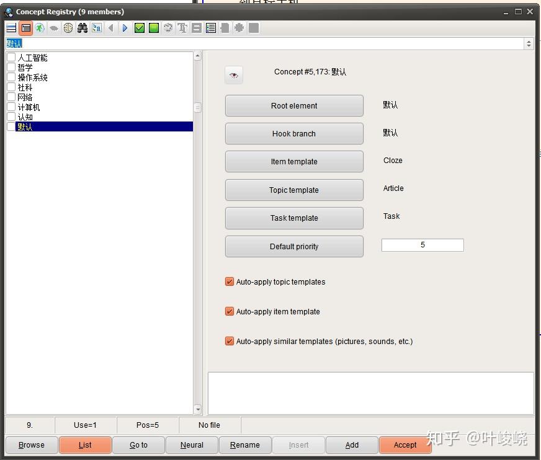Tick the checkbox next to 哲学
Viewport: 541px width, 460px height.
11,67
